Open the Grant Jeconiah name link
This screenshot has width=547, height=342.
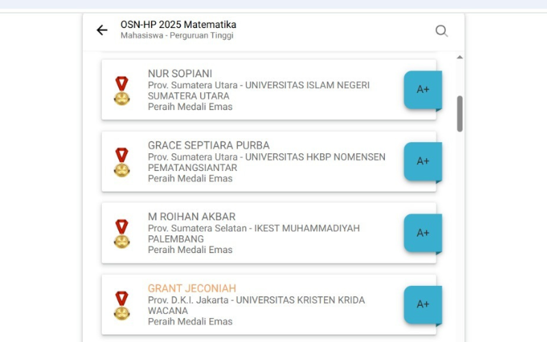191,289
